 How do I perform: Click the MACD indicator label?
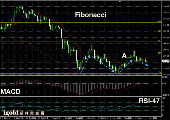[10, 92]
